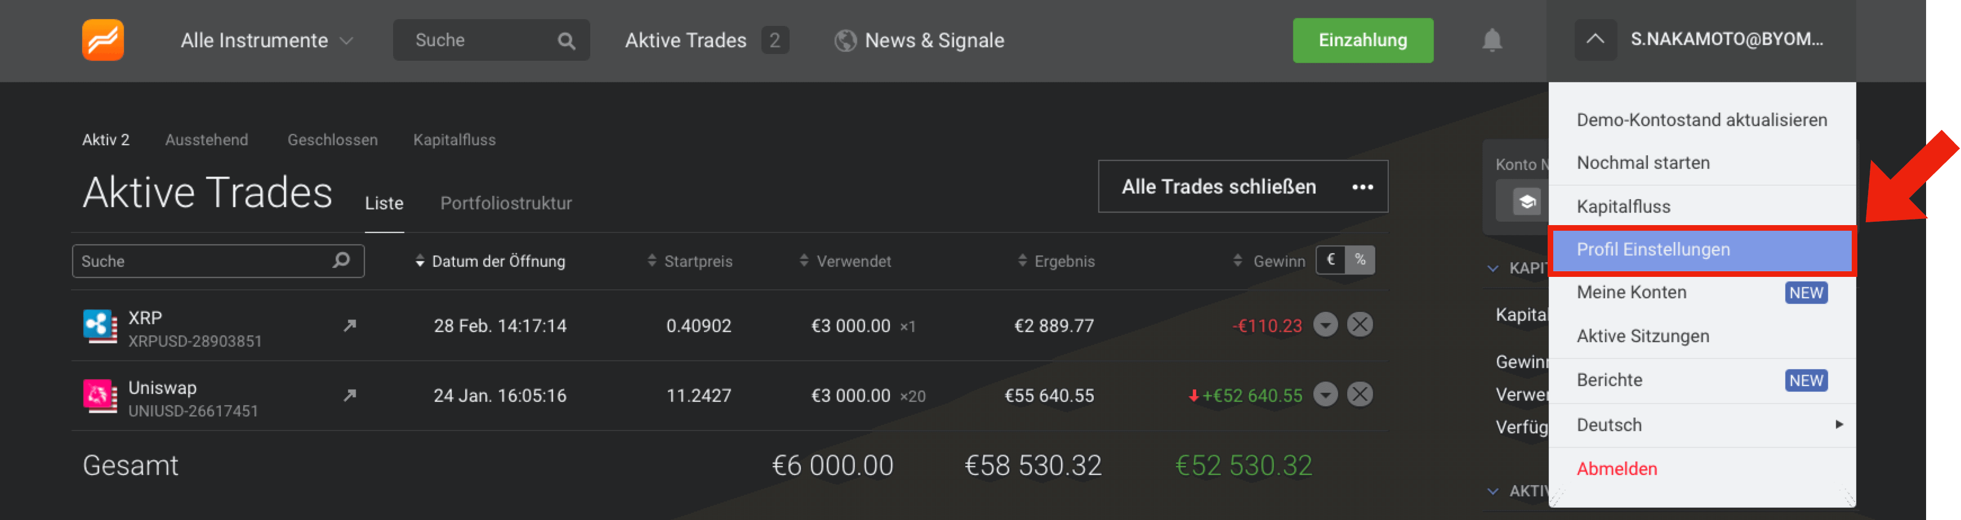Click Alle Trades schließen
1961x520 pixels.
[x=1218, y=186]
